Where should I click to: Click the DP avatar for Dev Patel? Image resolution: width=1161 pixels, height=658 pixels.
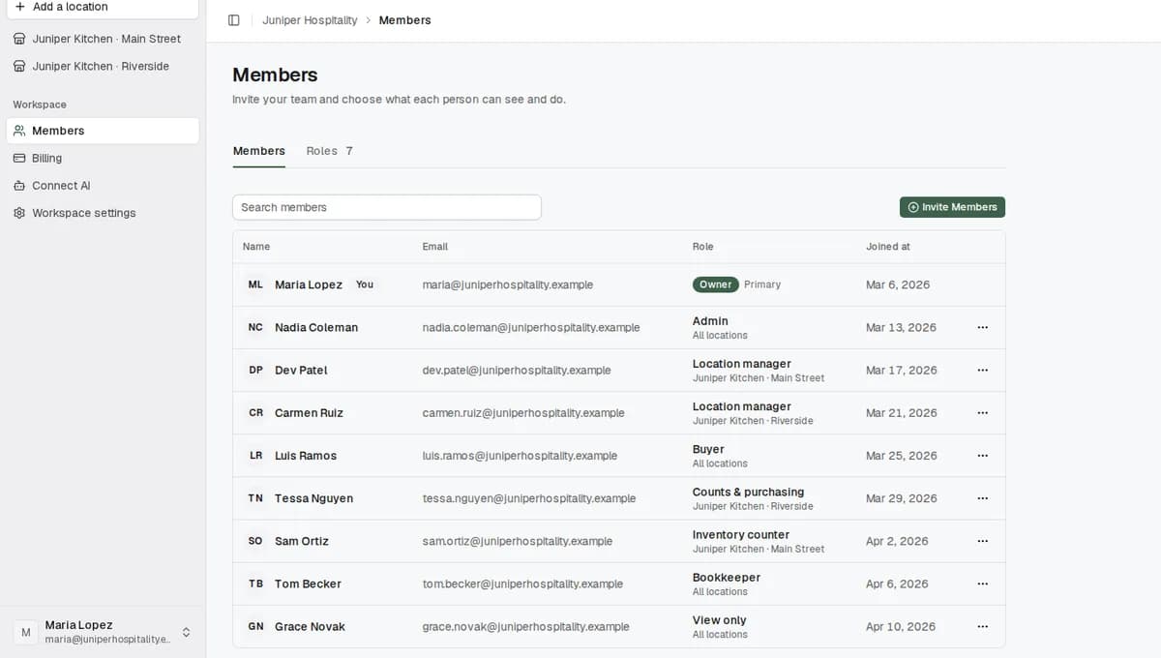click(255, 370)
